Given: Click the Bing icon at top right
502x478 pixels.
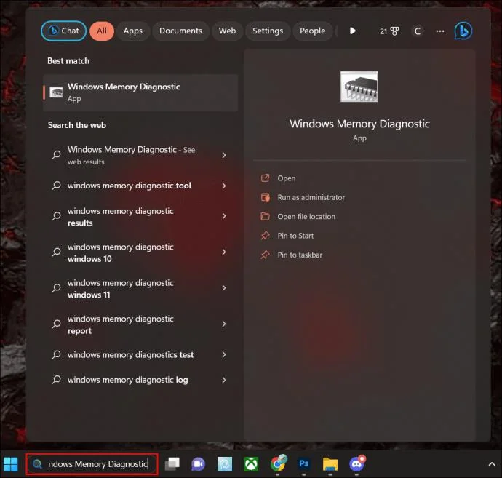Looking at the screenshot, I should click(463, 31).
